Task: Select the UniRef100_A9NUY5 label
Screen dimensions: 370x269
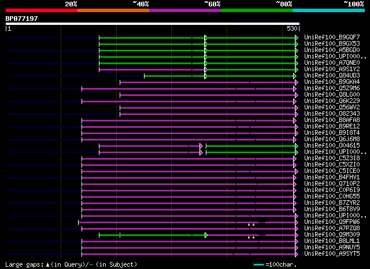Action: point(332,248)
